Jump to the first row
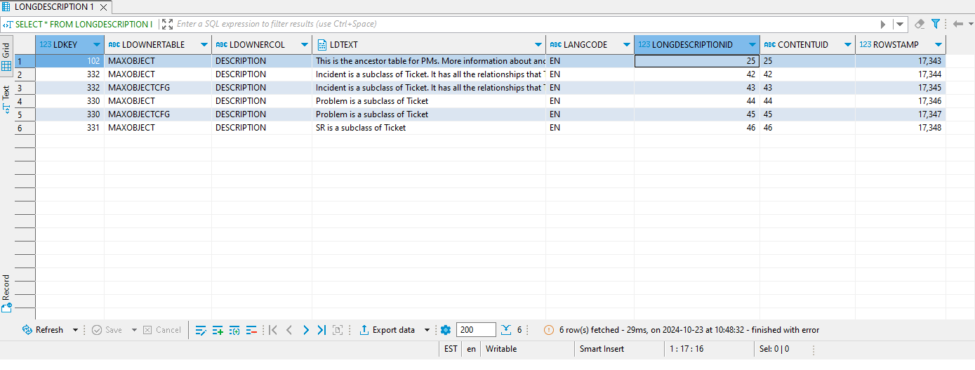The width and height of the screenshot is (975, 370). click(273, 330)
